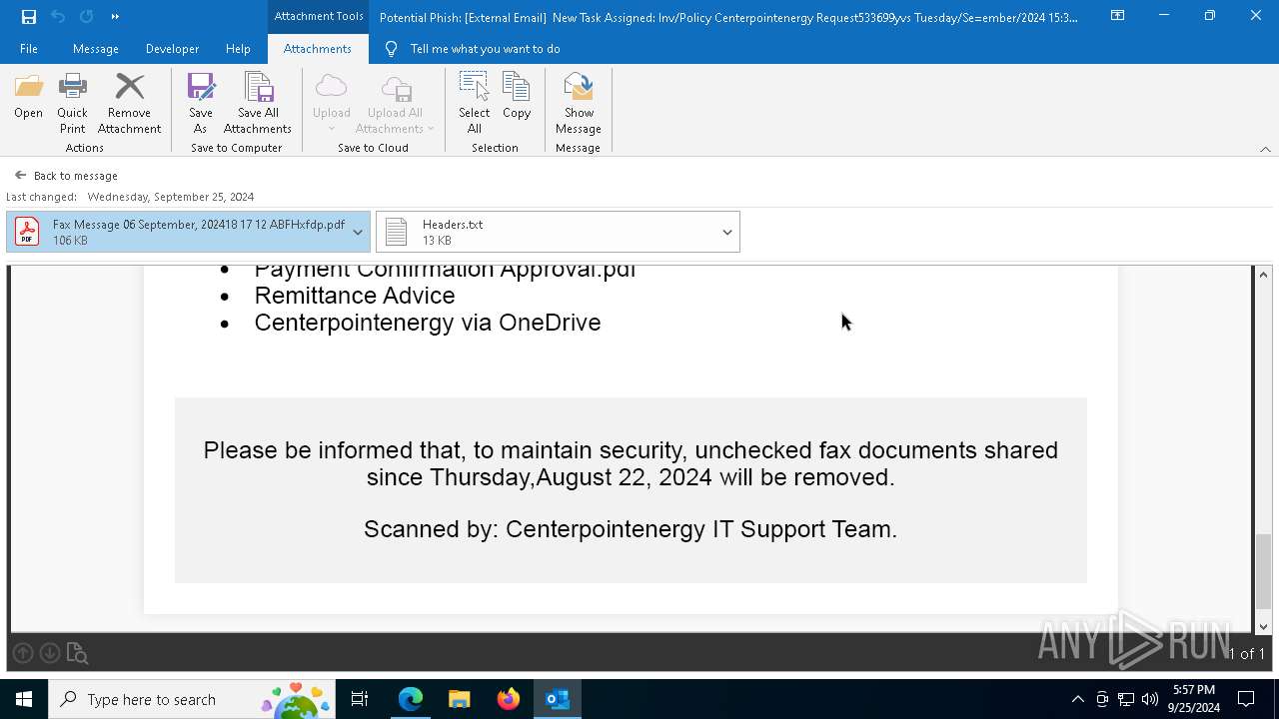Viewport: 1279px width, 719px height.
Task: Open File Explorer from the taskbar
Action: click(x=460, y=699)
